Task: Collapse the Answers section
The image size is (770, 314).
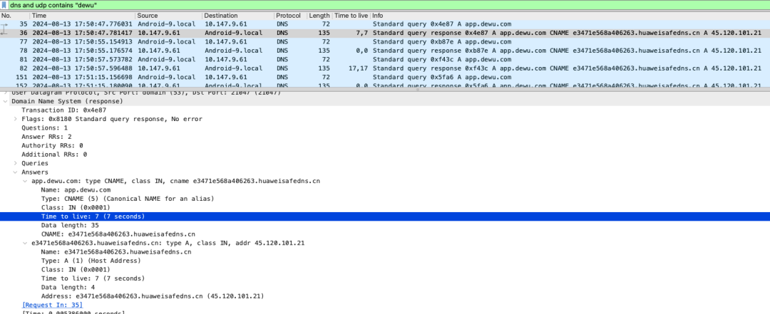Action: click(15, 172)
